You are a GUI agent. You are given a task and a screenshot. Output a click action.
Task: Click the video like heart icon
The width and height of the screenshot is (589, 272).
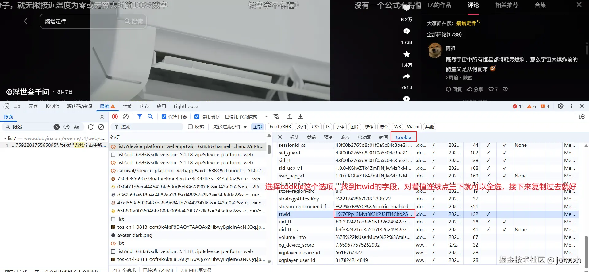coord(406,8)
